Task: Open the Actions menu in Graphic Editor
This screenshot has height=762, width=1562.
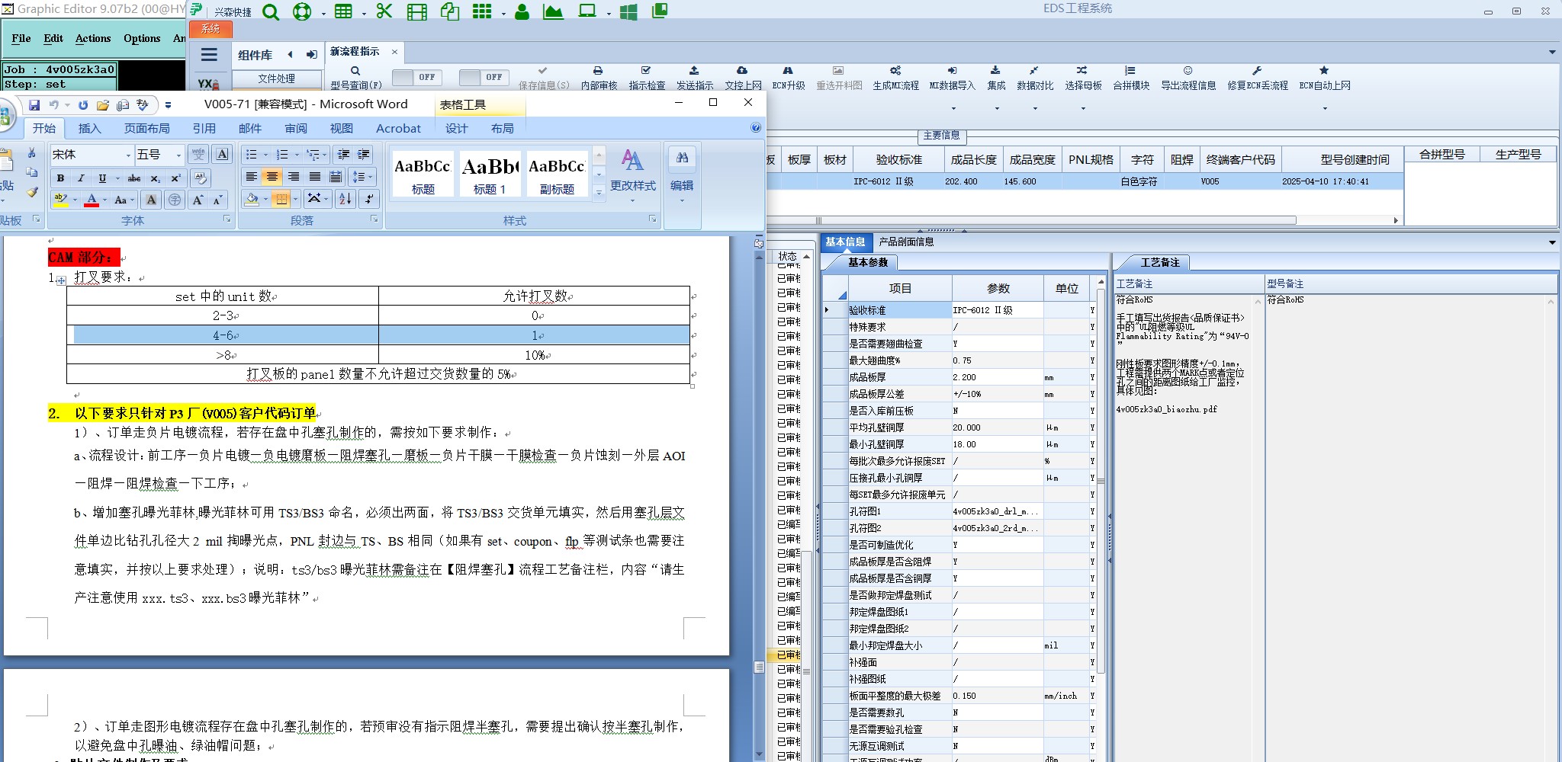Action: [x=93, y=38]
